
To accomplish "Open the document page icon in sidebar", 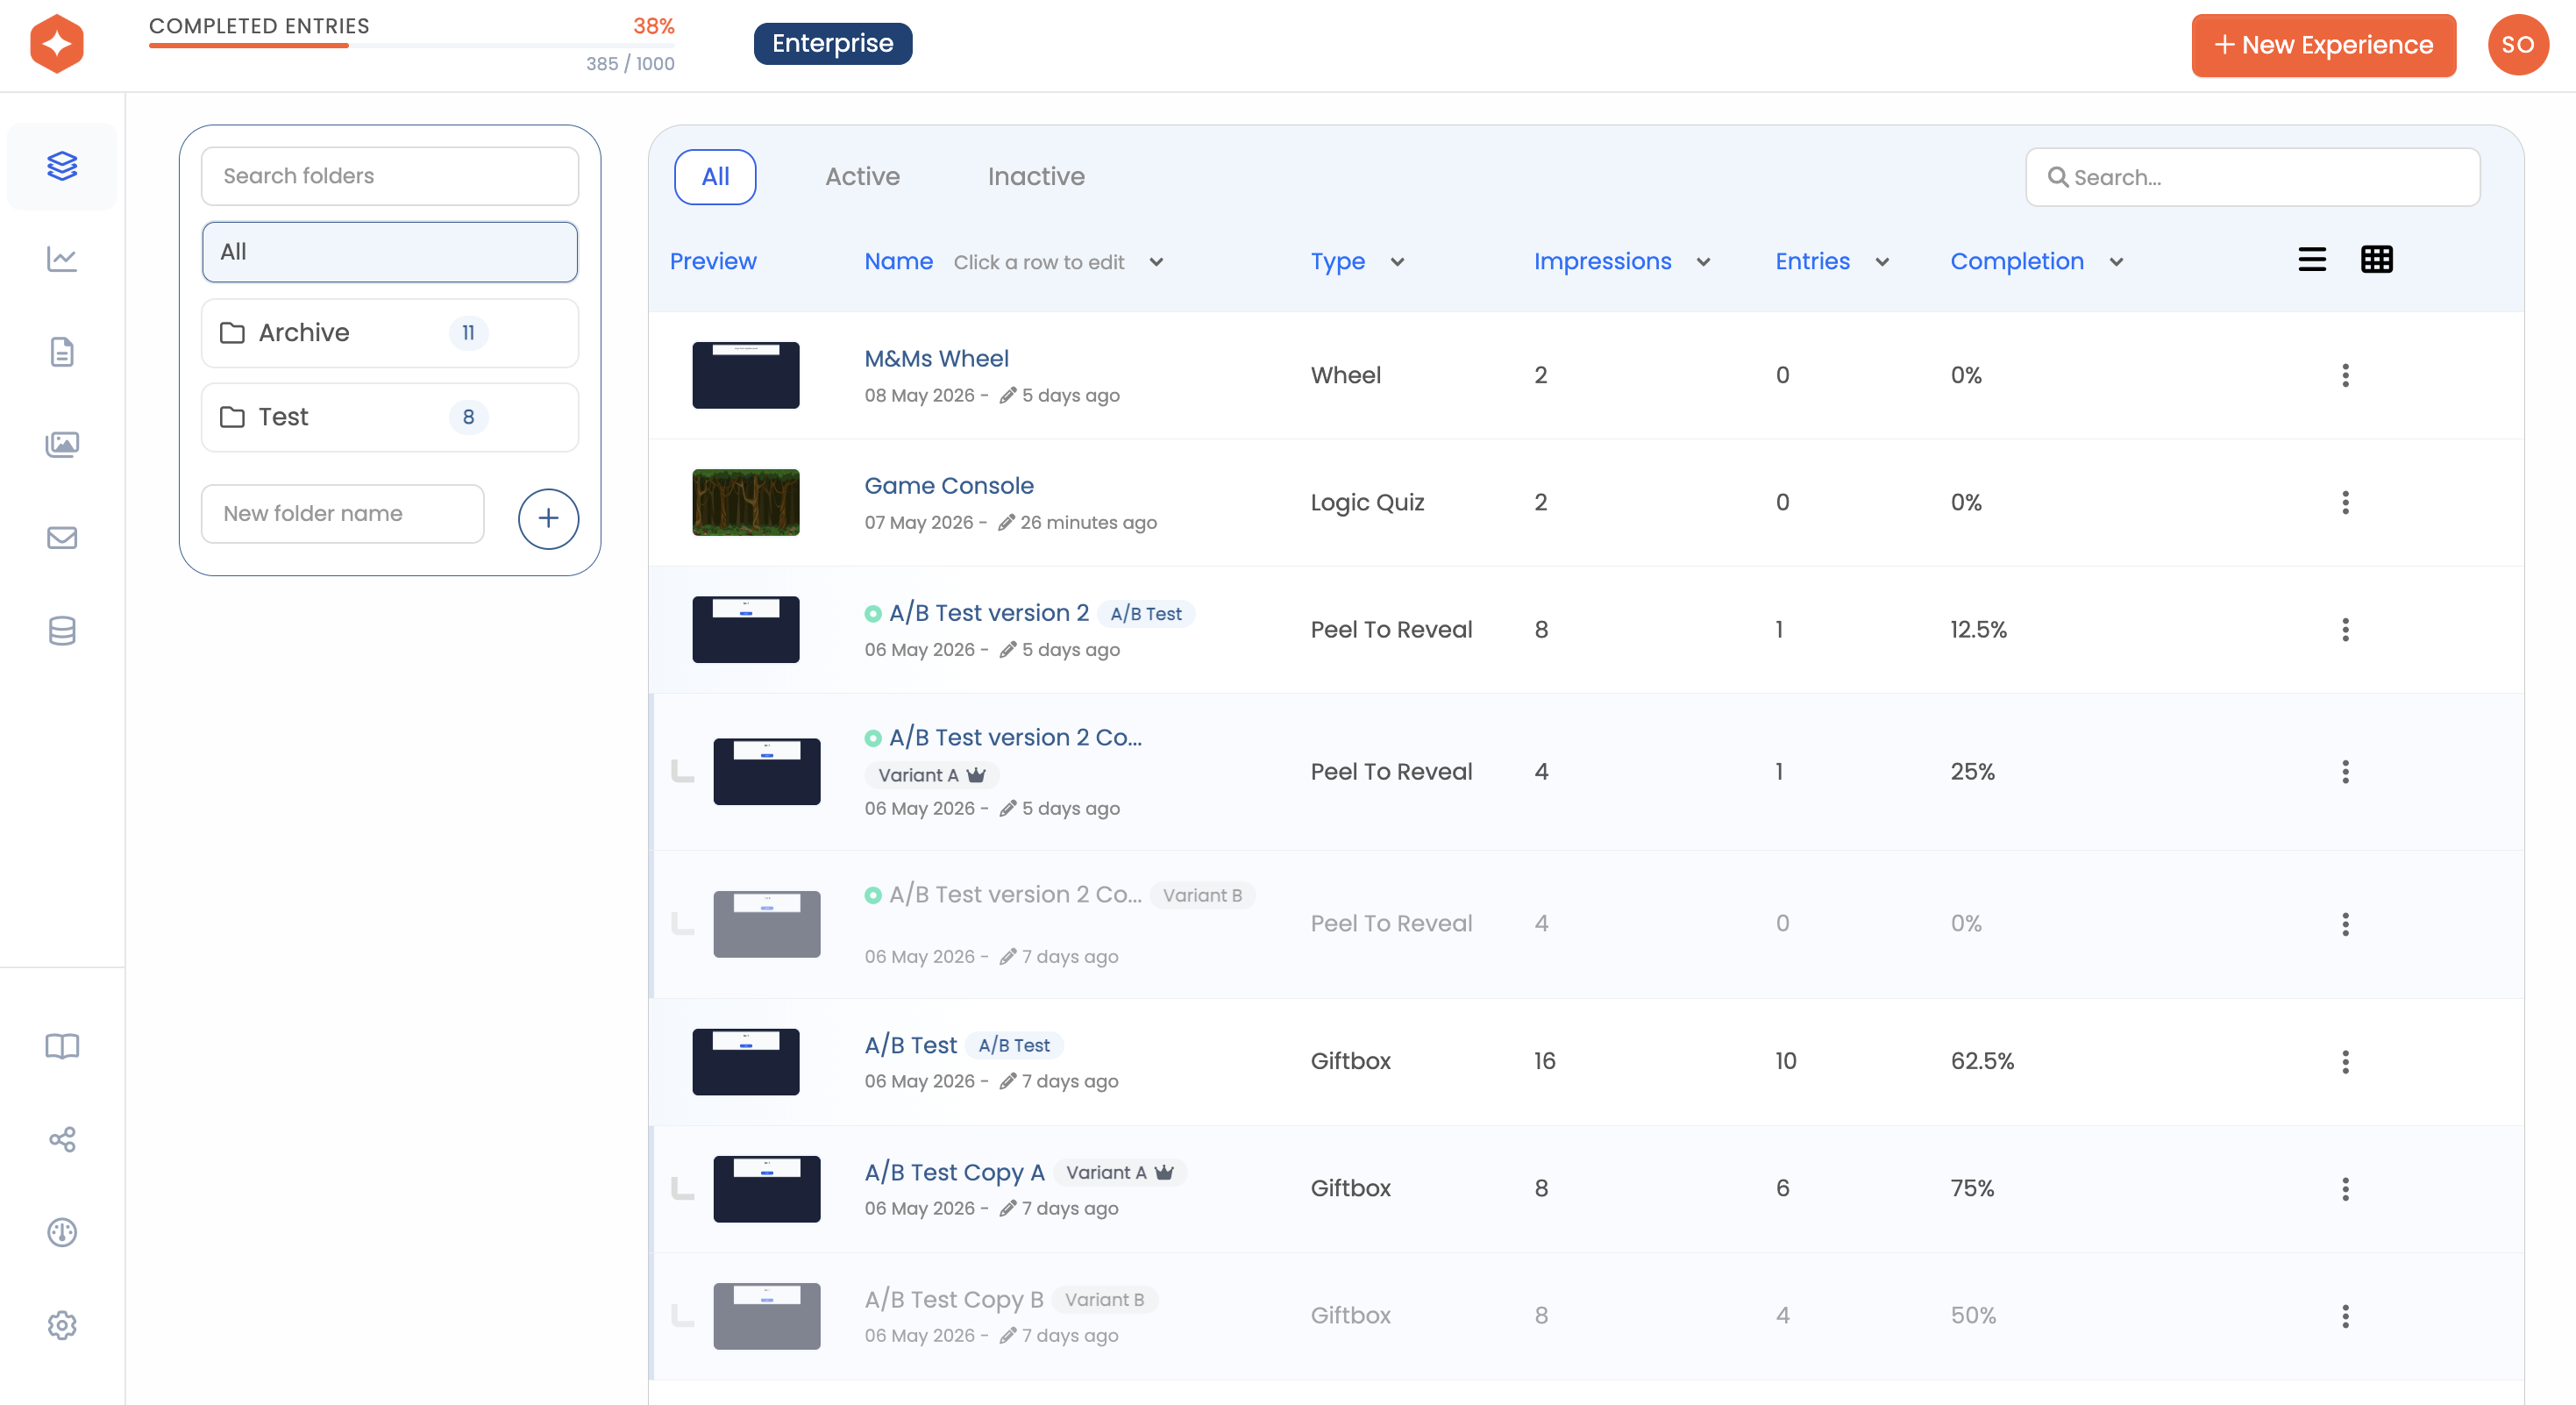I will tap(62, 352).
